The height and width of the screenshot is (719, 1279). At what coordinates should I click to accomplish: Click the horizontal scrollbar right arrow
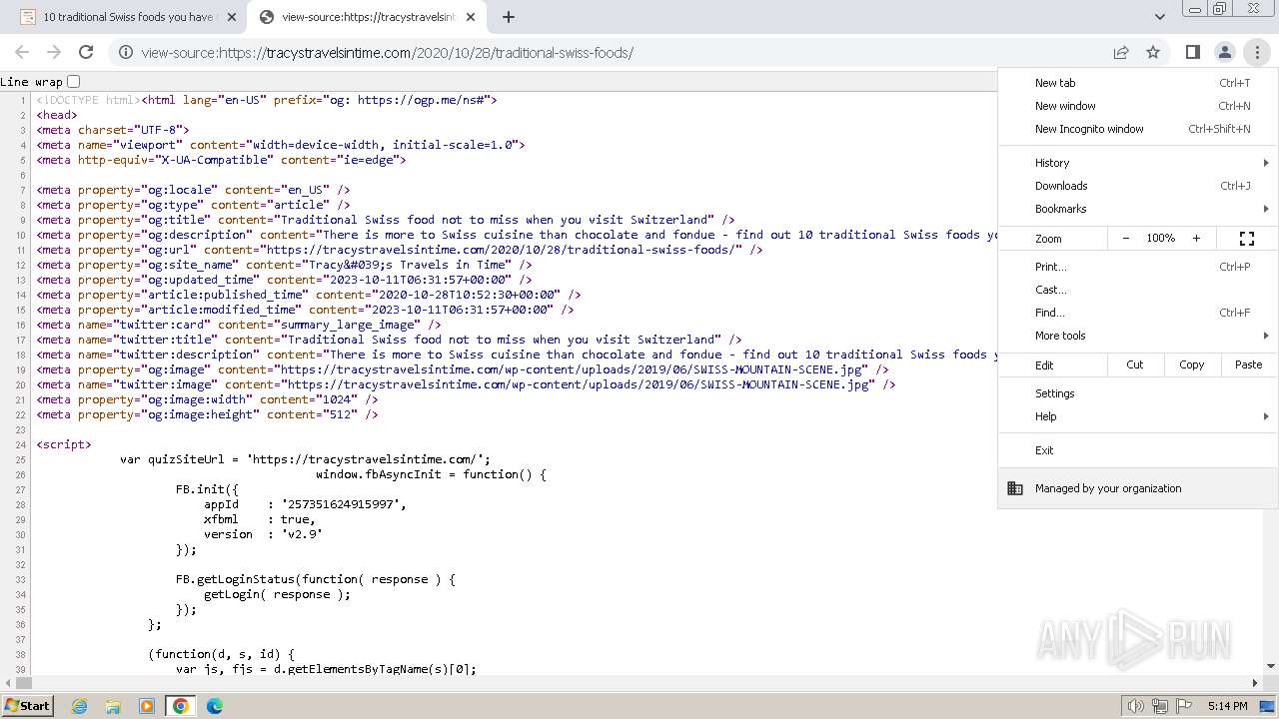1255,683
